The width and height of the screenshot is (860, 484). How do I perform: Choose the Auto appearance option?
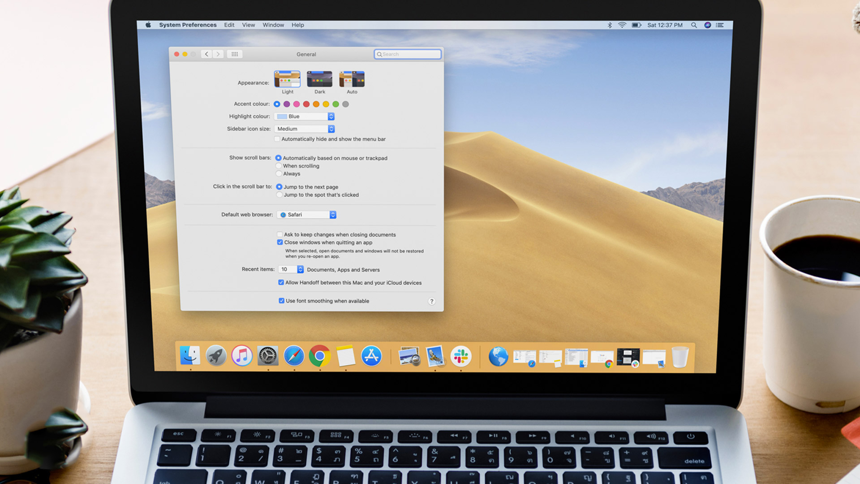point(352,79)
